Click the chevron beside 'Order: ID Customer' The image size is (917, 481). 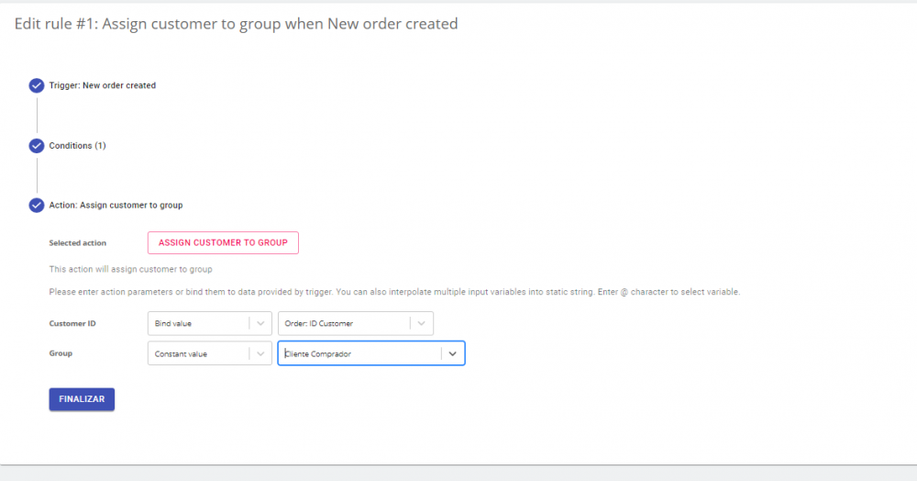pyautogui.click(x=422, y=324)
